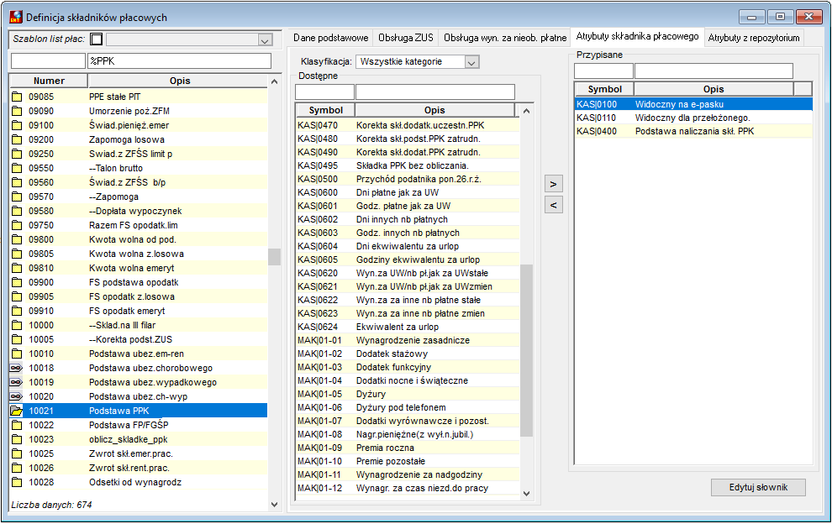Select KAS|0600 Dni płatne jak za UW
This screenshot has height=524, width=832.
coord(408,192)
